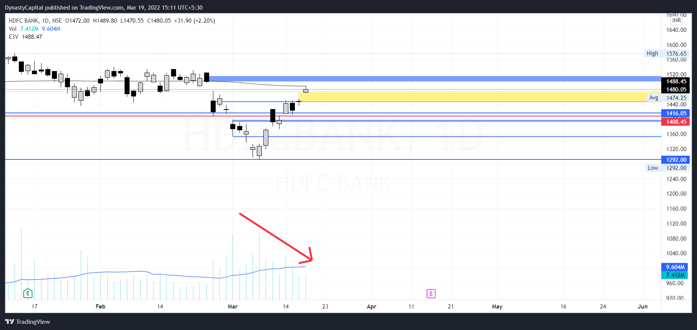
Task: Click the latest candlestick near 1480
Action: (306, 90)
